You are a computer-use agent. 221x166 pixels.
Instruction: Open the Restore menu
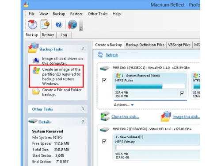(76, 14)
